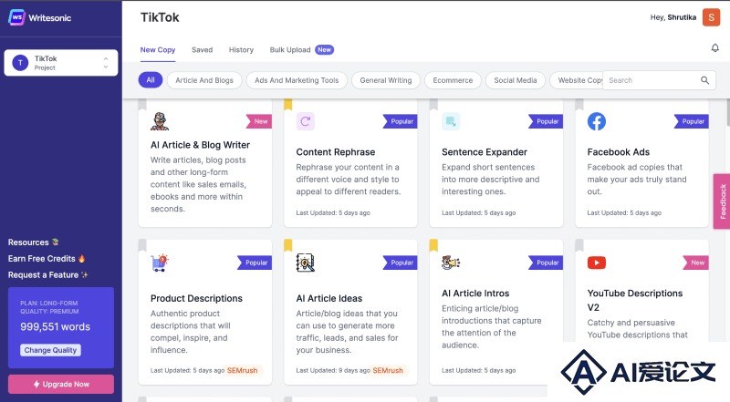Open the Feedback side tab
The width and height of the screenshot is (730, 402).
[722, 201]
